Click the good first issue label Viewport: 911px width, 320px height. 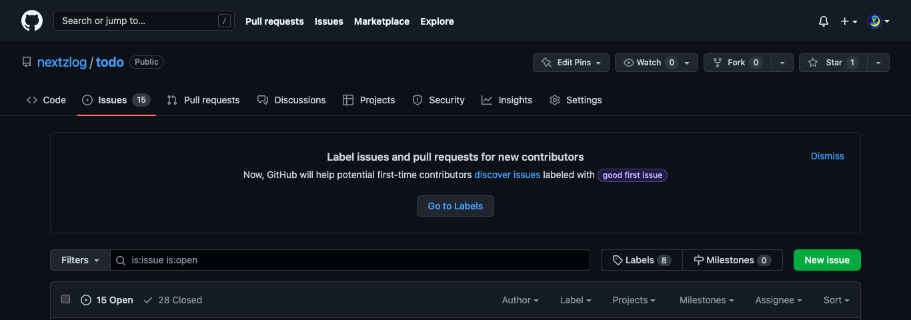tap(632, 175)
